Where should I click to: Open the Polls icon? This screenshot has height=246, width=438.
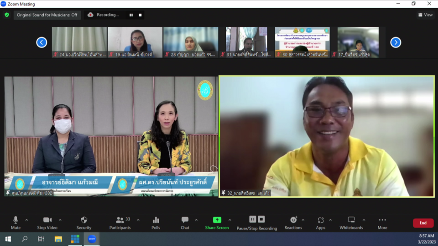pyautogui.click(x=156, y=222)
